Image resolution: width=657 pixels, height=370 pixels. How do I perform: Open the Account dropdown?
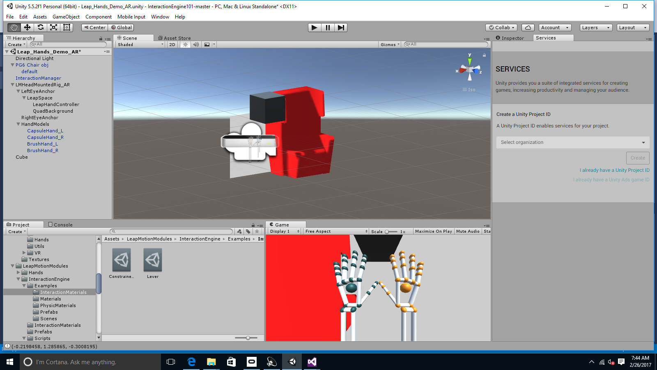555,28
